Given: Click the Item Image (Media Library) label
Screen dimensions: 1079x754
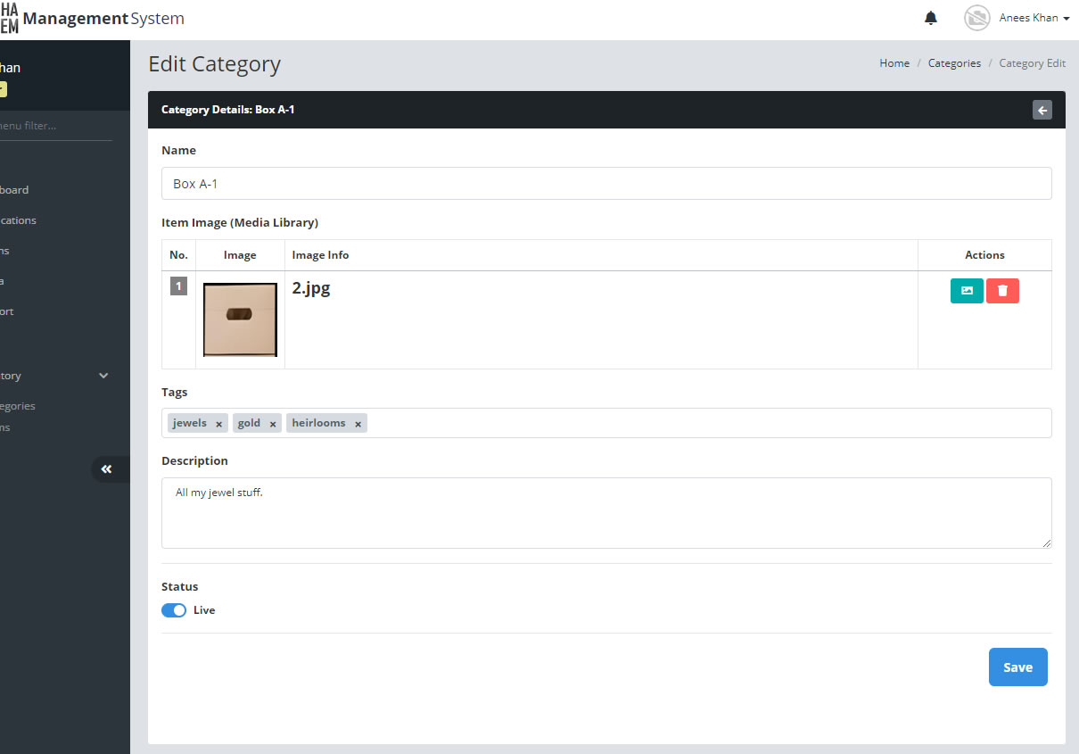Looking at the screenshot, I should [240, 222].
